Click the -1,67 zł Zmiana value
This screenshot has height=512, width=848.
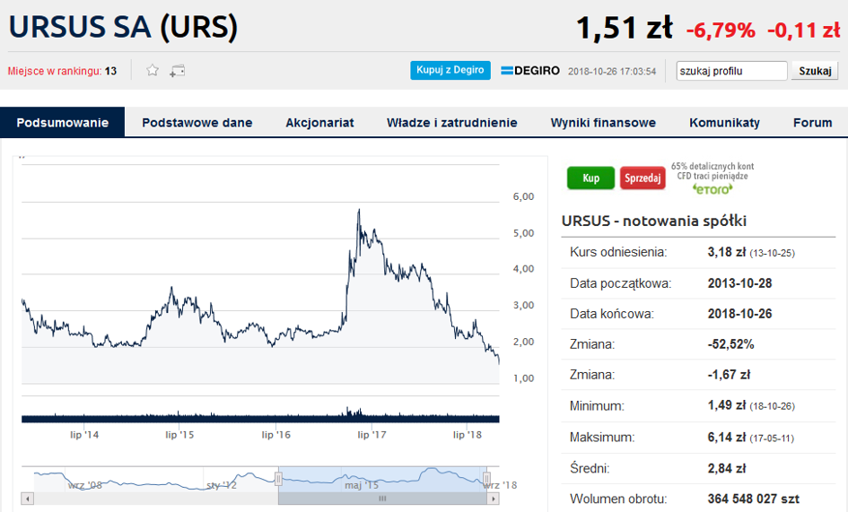(729, 375)
